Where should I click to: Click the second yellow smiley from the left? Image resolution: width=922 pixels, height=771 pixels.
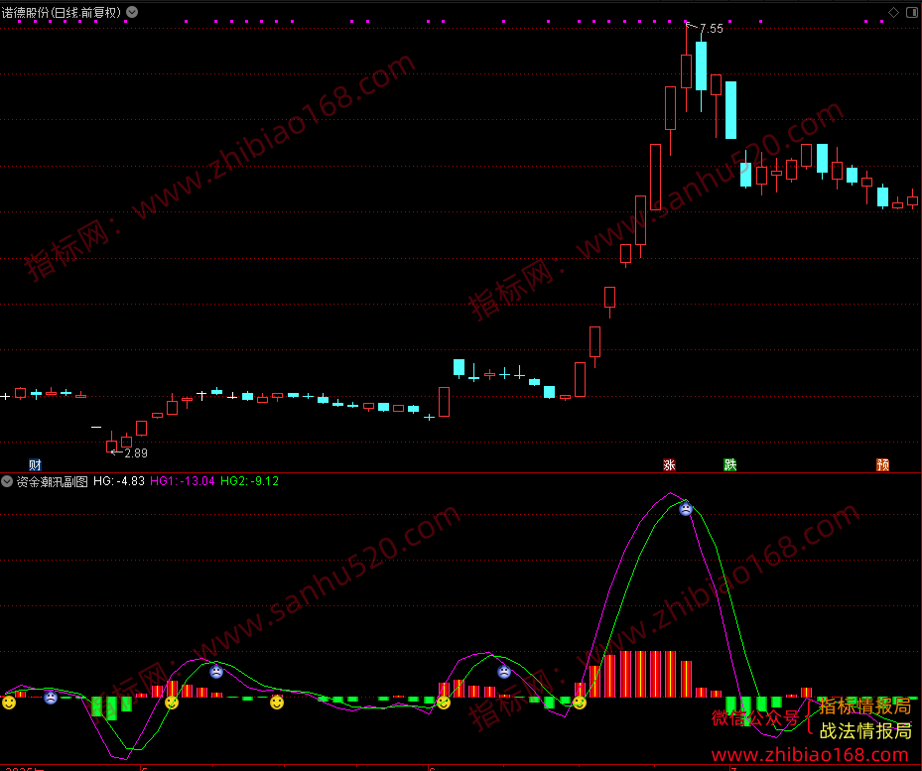[172, 703]
